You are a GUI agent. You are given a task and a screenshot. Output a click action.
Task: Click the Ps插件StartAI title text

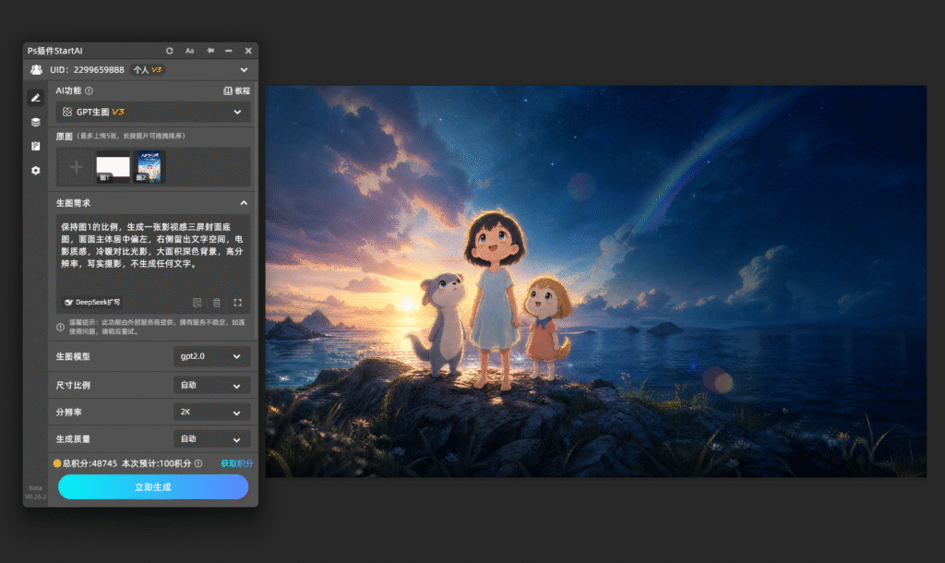pyautogui.click(x=54, y=51)
